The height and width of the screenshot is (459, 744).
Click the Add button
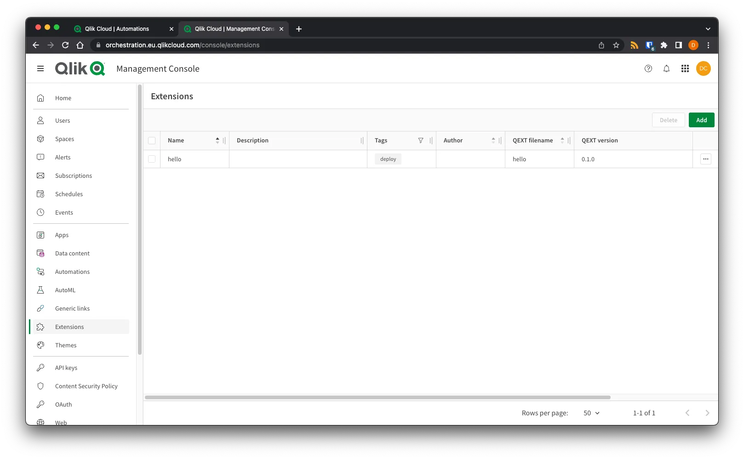coord(701,119)
